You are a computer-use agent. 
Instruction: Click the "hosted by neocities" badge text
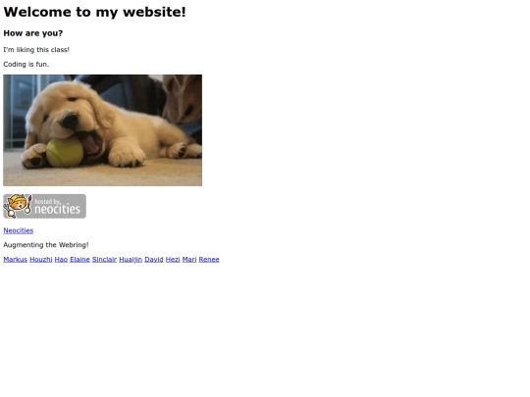[58, 206]
